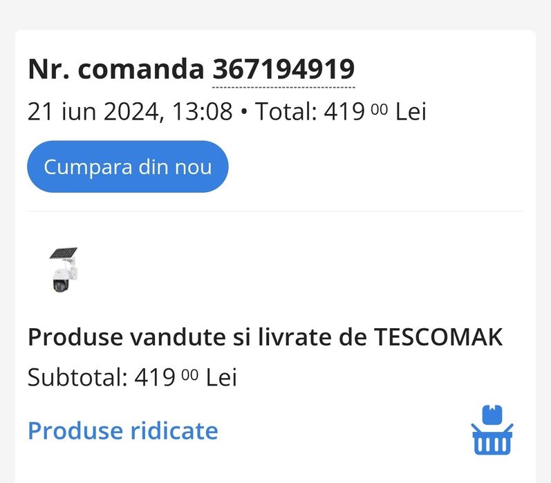Viewport: 551px width, 483px height.
Task: Click the white dome camera in product image
Action: click(x=61, y=281)
